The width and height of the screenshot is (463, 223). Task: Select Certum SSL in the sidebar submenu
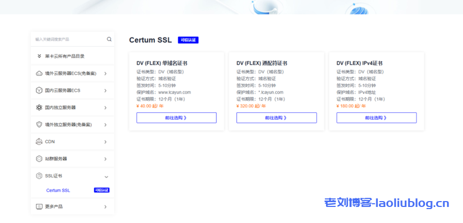point(58,190)
